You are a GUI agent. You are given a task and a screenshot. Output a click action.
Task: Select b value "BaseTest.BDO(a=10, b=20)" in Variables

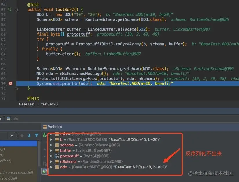pyautogui.click(x=135, y=140)
